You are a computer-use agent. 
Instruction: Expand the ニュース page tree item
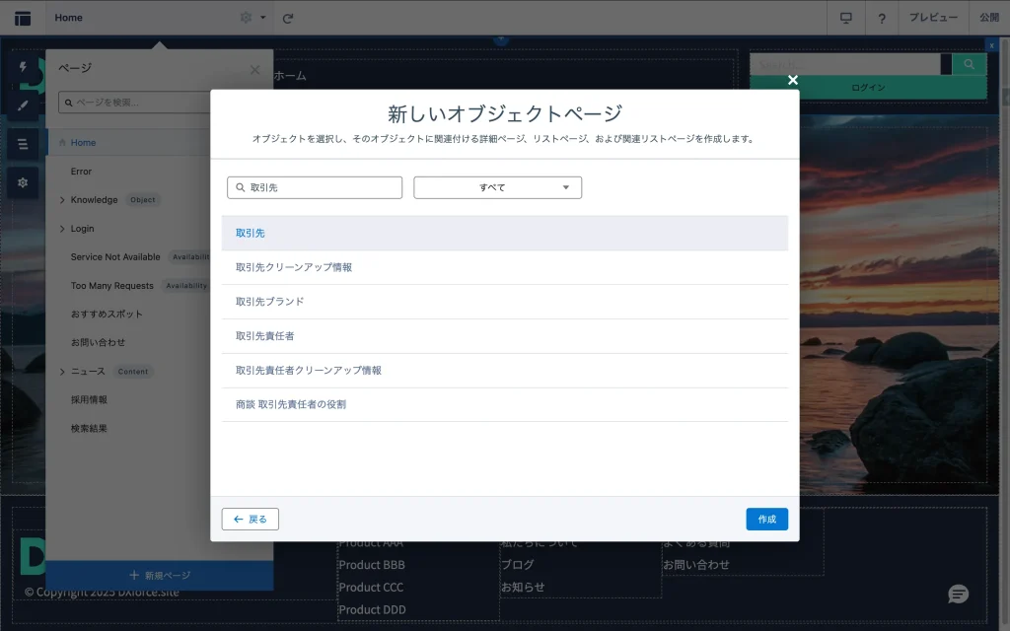pyautogui.click(x=62, y=372)
